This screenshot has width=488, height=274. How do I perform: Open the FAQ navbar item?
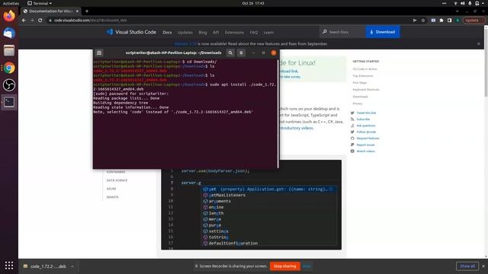[x=254, y=32]
